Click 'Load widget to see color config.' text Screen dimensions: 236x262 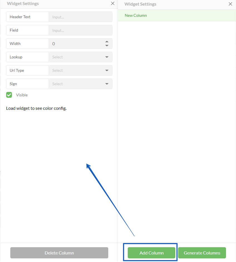pyautogui.click(x=36, y=108)
